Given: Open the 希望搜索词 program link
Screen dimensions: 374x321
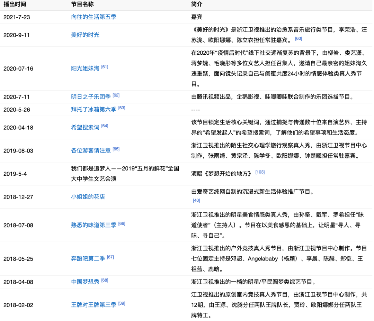Looking at the screenshot, I should [85, 128].
